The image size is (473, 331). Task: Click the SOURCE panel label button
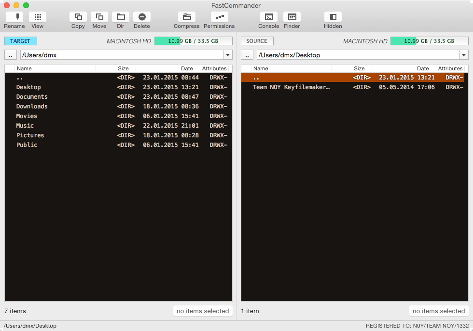257,41
